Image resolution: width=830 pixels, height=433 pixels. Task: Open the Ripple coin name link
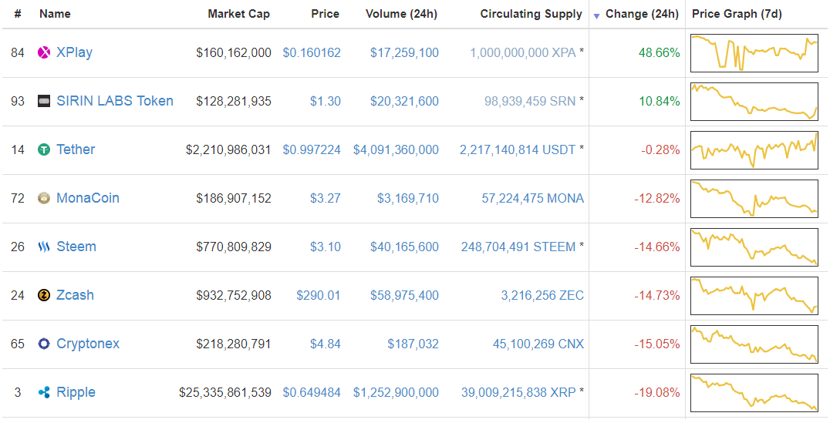coord(76,392)
